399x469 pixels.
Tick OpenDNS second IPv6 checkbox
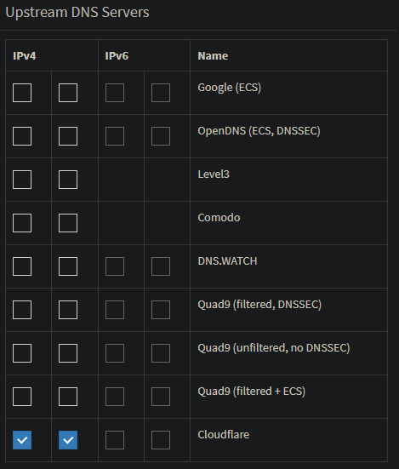161,136
